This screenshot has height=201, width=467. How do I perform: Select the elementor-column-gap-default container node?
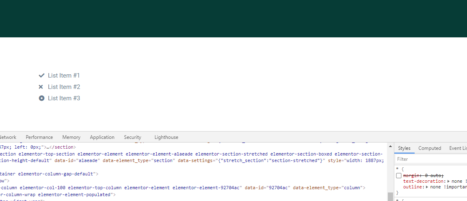49,174
